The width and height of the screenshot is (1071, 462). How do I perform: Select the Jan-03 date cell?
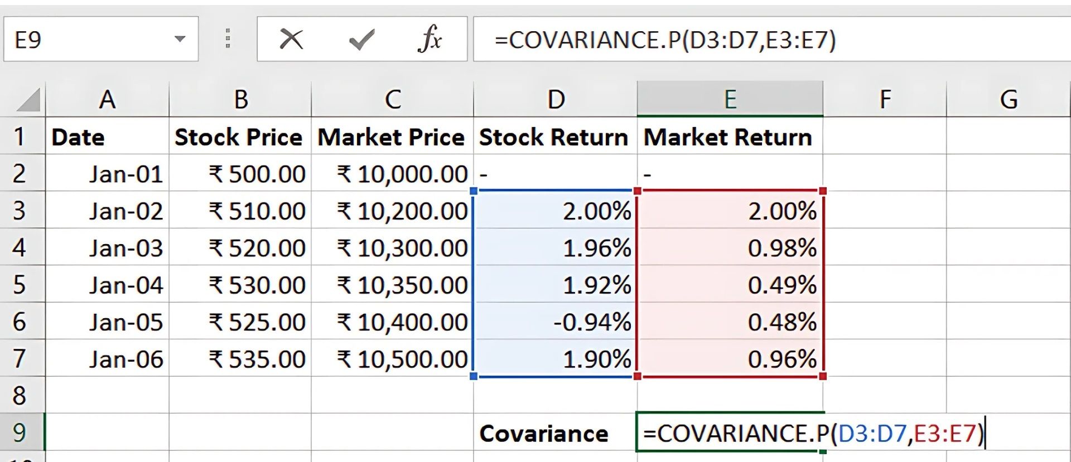[107, 248]
